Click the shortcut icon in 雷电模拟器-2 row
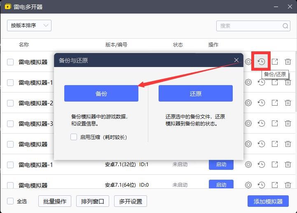Screen dimensions: 297x213 point(275,103)
